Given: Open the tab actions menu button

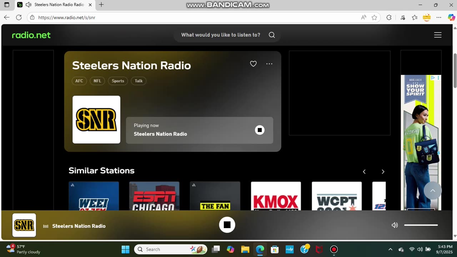Looking at the screenshot, I should tap(6, 5).
